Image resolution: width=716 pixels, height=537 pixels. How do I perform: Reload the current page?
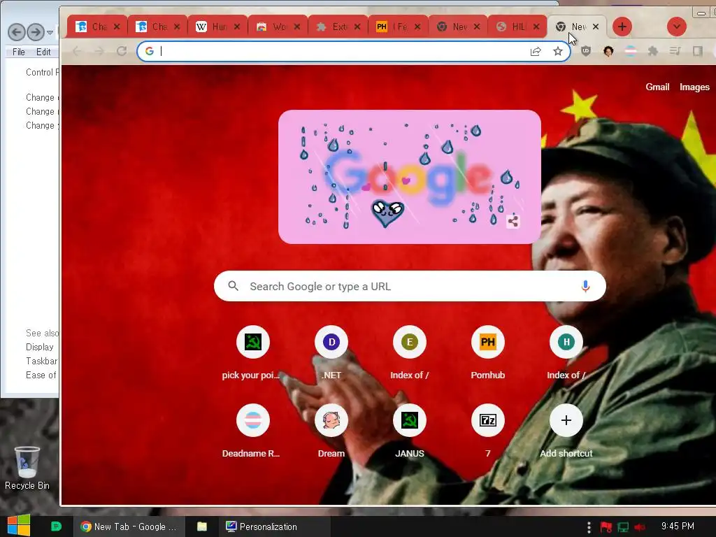pos(122,51)
